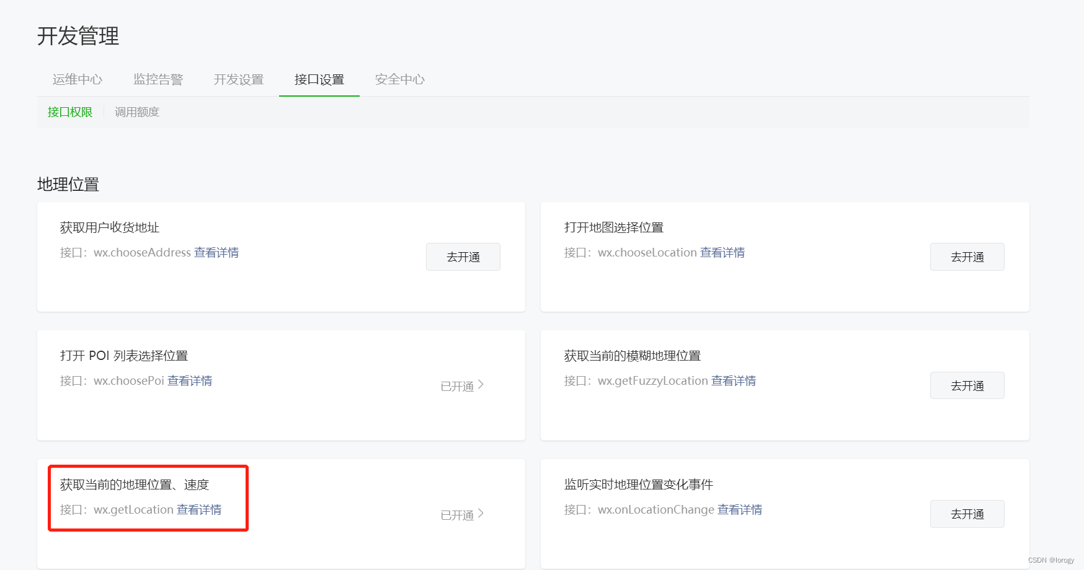Open 查看详情 link for wx.chooseAddress

[x=216, y=253]
